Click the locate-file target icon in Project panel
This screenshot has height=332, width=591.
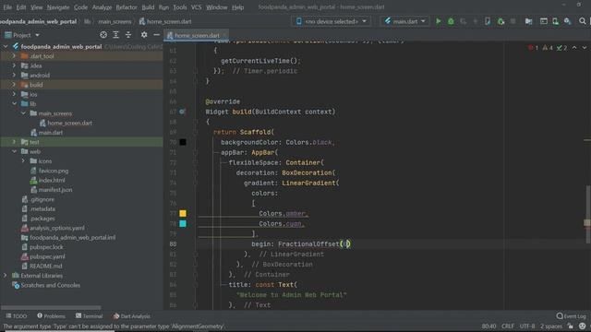pyautogui.click(x=103, y=35)
